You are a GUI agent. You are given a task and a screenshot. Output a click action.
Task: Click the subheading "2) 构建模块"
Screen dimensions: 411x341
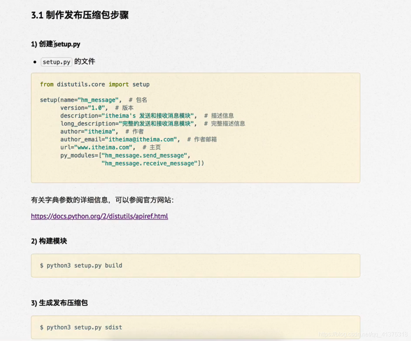pyautogui.click(x=49, y=241)
